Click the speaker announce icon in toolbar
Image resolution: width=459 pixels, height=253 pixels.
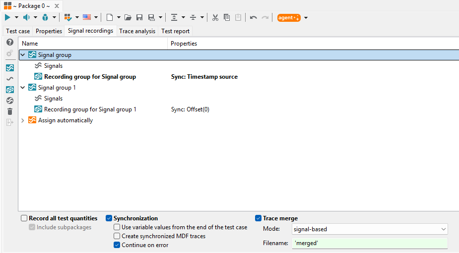[x=27, y=17]
